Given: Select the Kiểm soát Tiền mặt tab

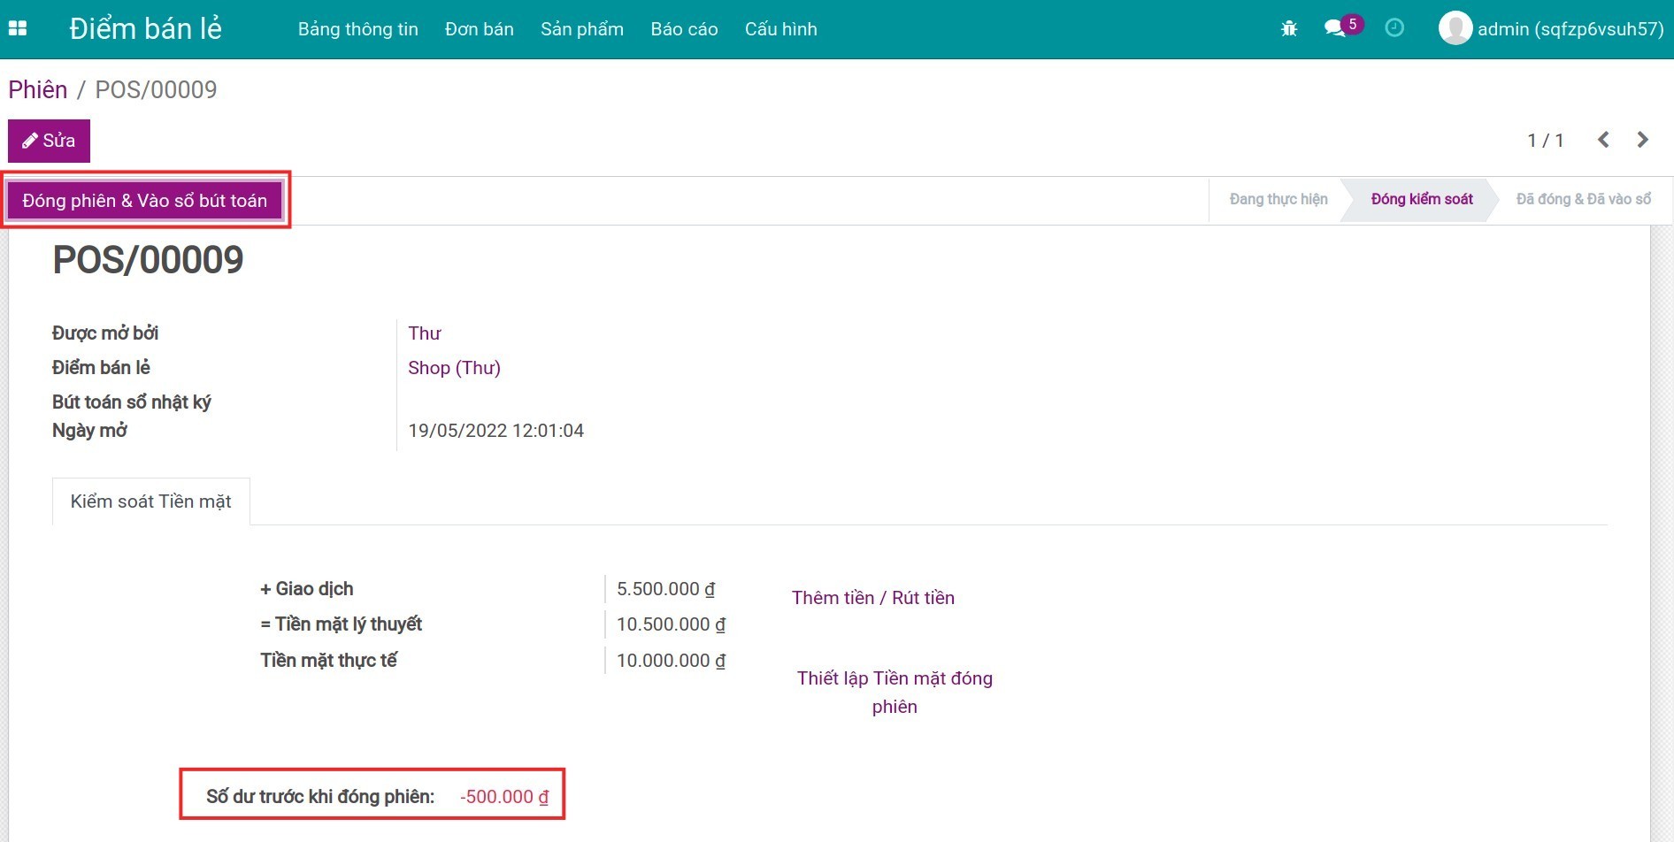Looking at the screenshot, I should point(150,501).
